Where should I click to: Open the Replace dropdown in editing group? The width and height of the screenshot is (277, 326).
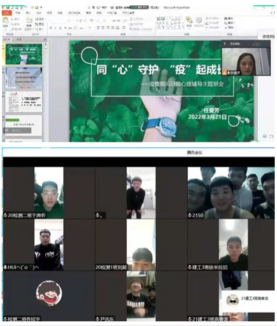(x=229, y=23)
